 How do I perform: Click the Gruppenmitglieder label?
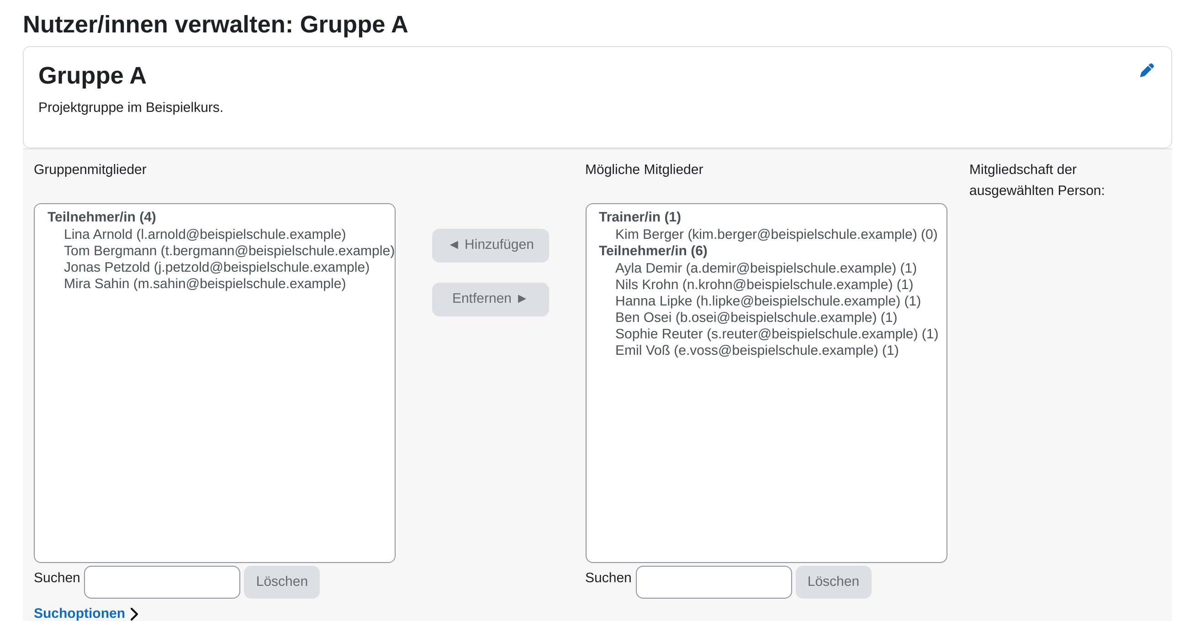90,170
